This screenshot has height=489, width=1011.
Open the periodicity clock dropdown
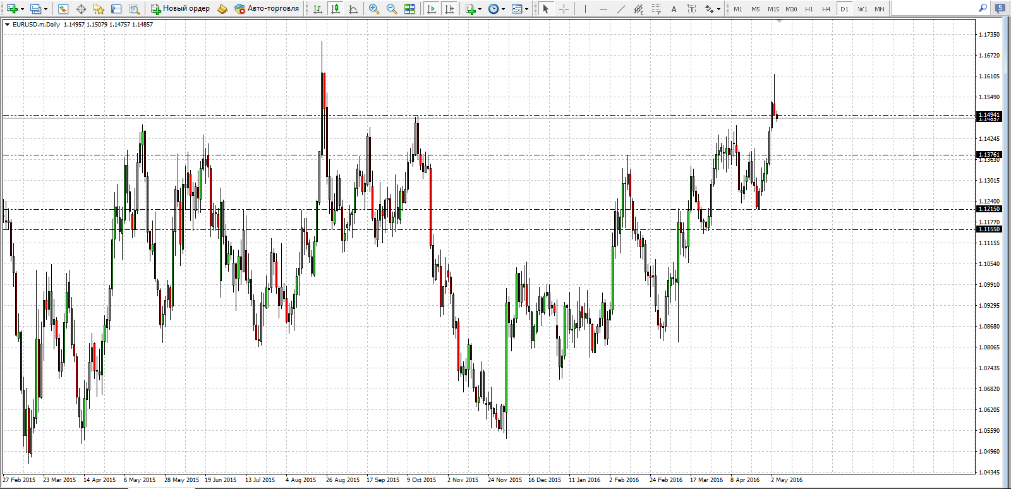[x=503, y=9]
